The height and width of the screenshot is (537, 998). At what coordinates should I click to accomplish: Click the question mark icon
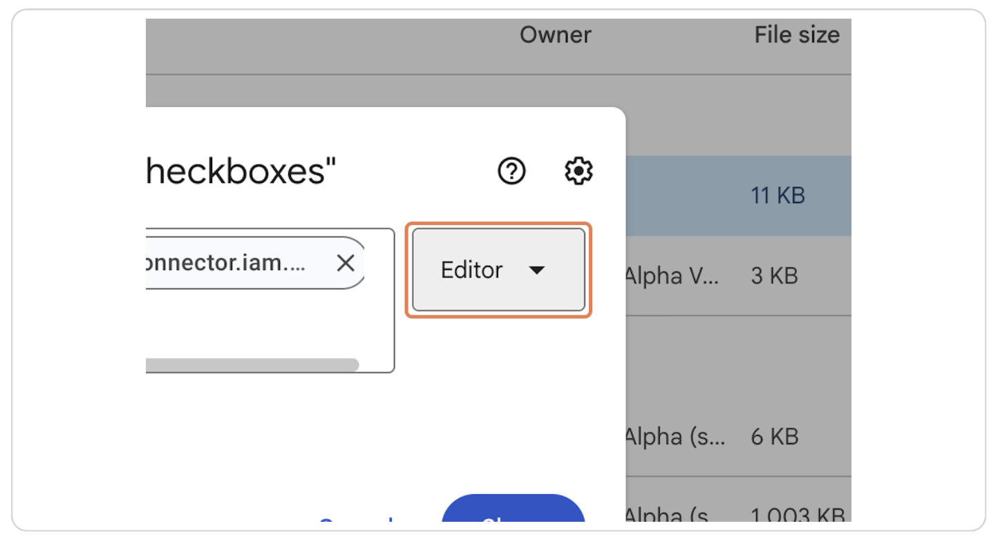(511, 171)
